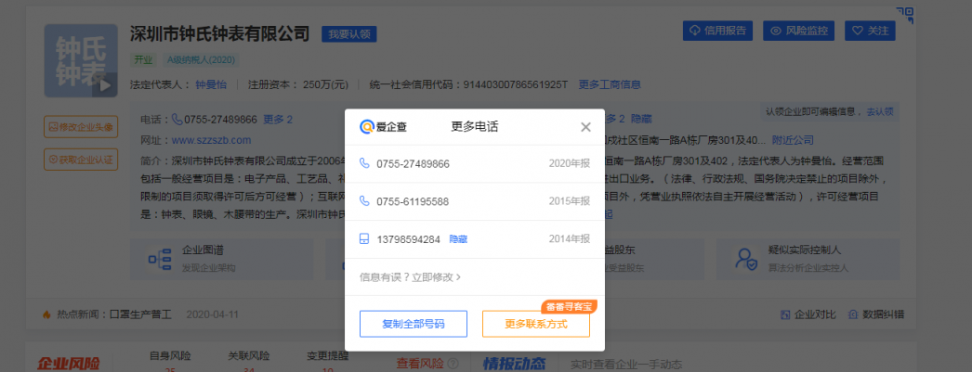Click 2015年报 label in dialog

pyautogui.click(x=569, y=201)
